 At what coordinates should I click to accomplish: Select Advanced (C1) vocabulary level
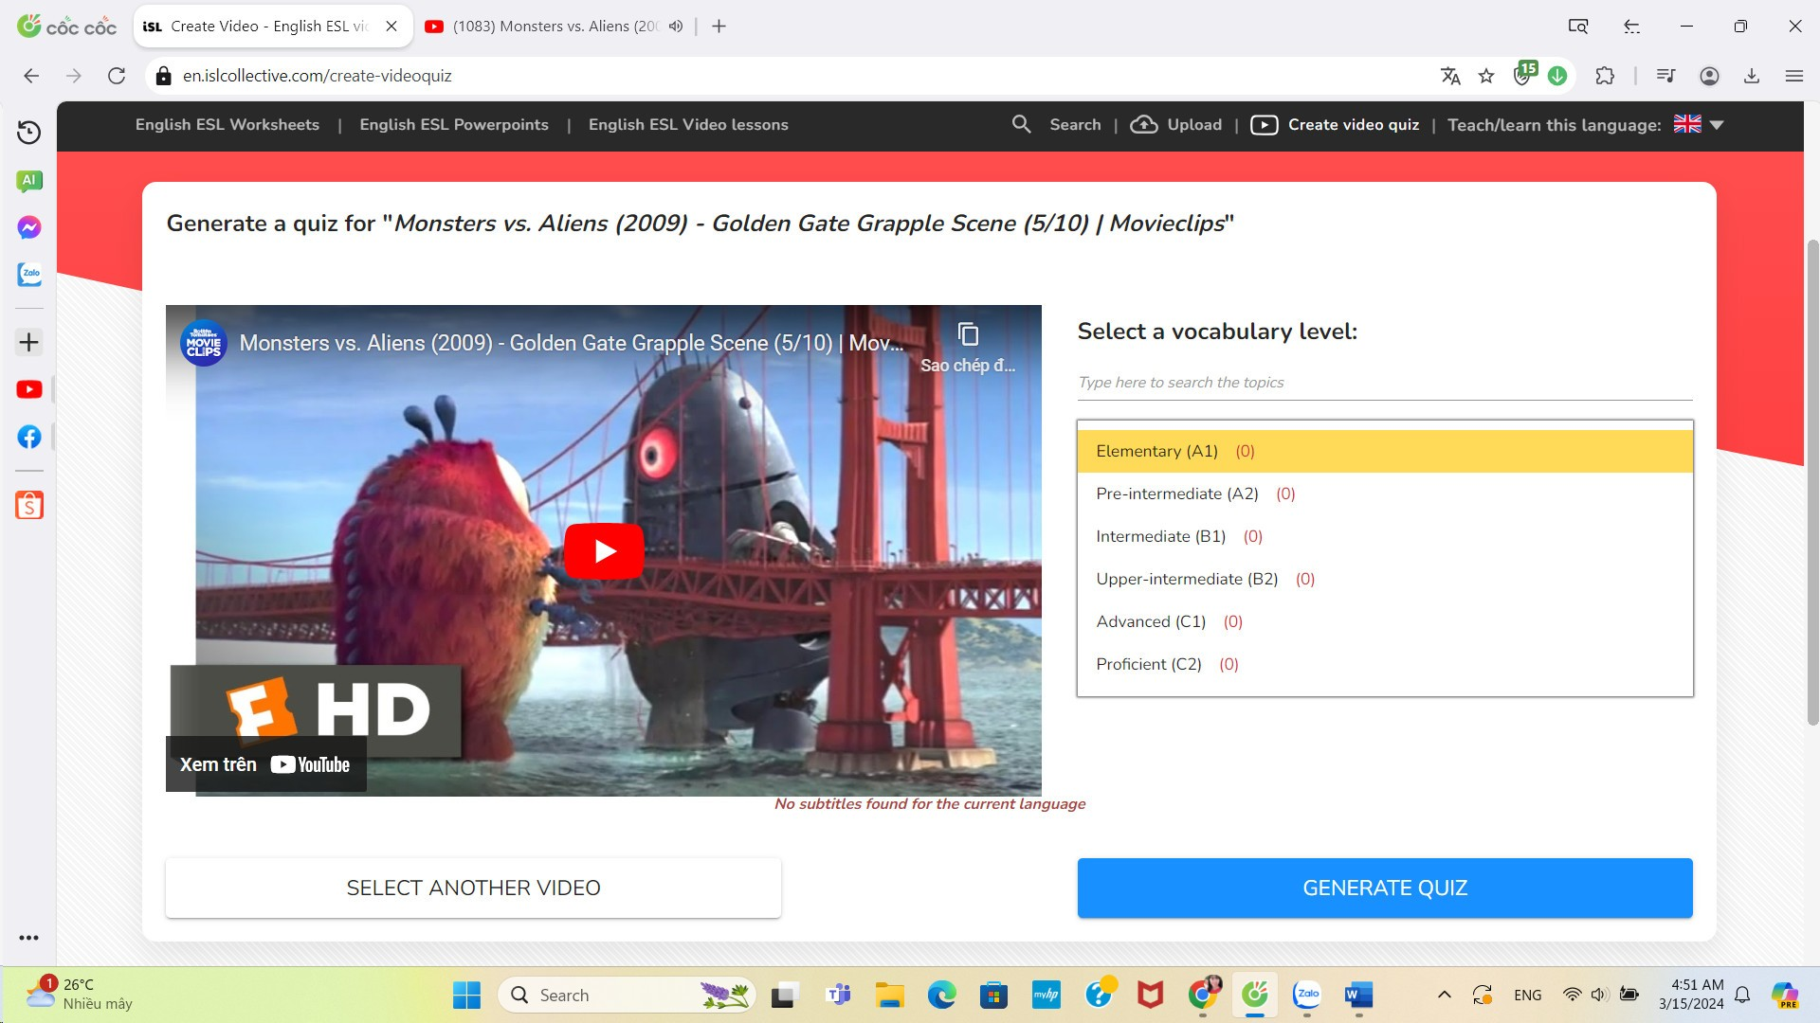point(1385,621)
